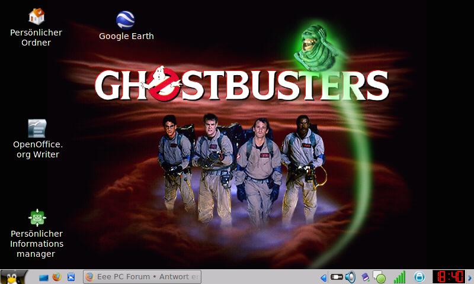Screen dimensions: 474x284
Task: Open the Persönlicher Ordner desktop icon
Action: 36,16
